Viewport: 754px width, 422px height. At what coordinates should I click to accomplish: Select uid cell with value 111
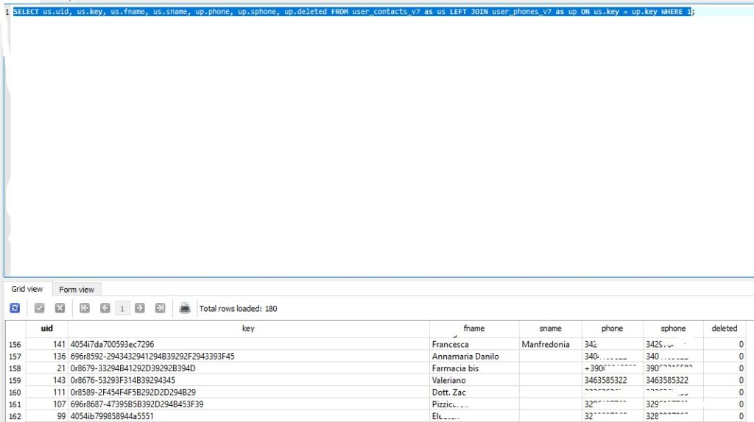click(x=46, y=393)
